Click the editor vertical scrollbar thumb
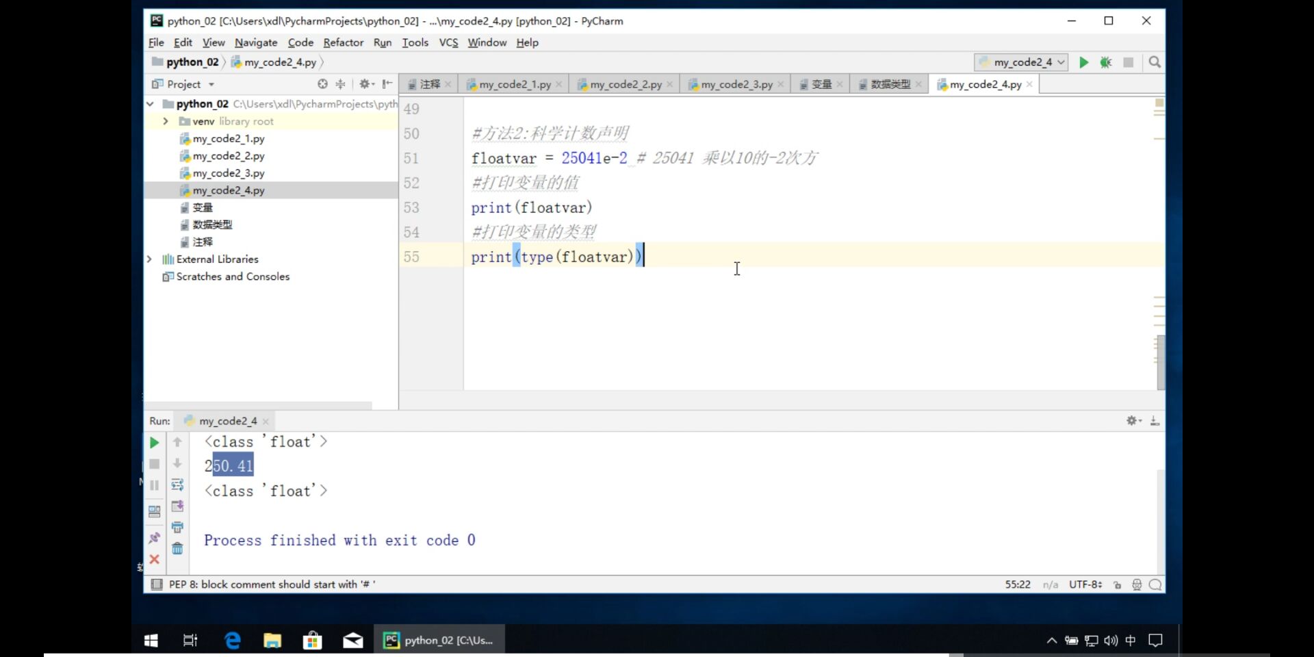Viewport: 1314px width, 657px height. click(x=1161, y=361)
